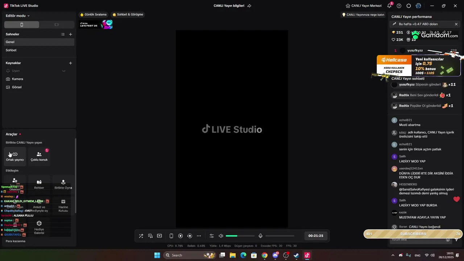Open the Birlikte Oyna tool
The height and width of the screenshot is (261, 464).
point(63,185)
